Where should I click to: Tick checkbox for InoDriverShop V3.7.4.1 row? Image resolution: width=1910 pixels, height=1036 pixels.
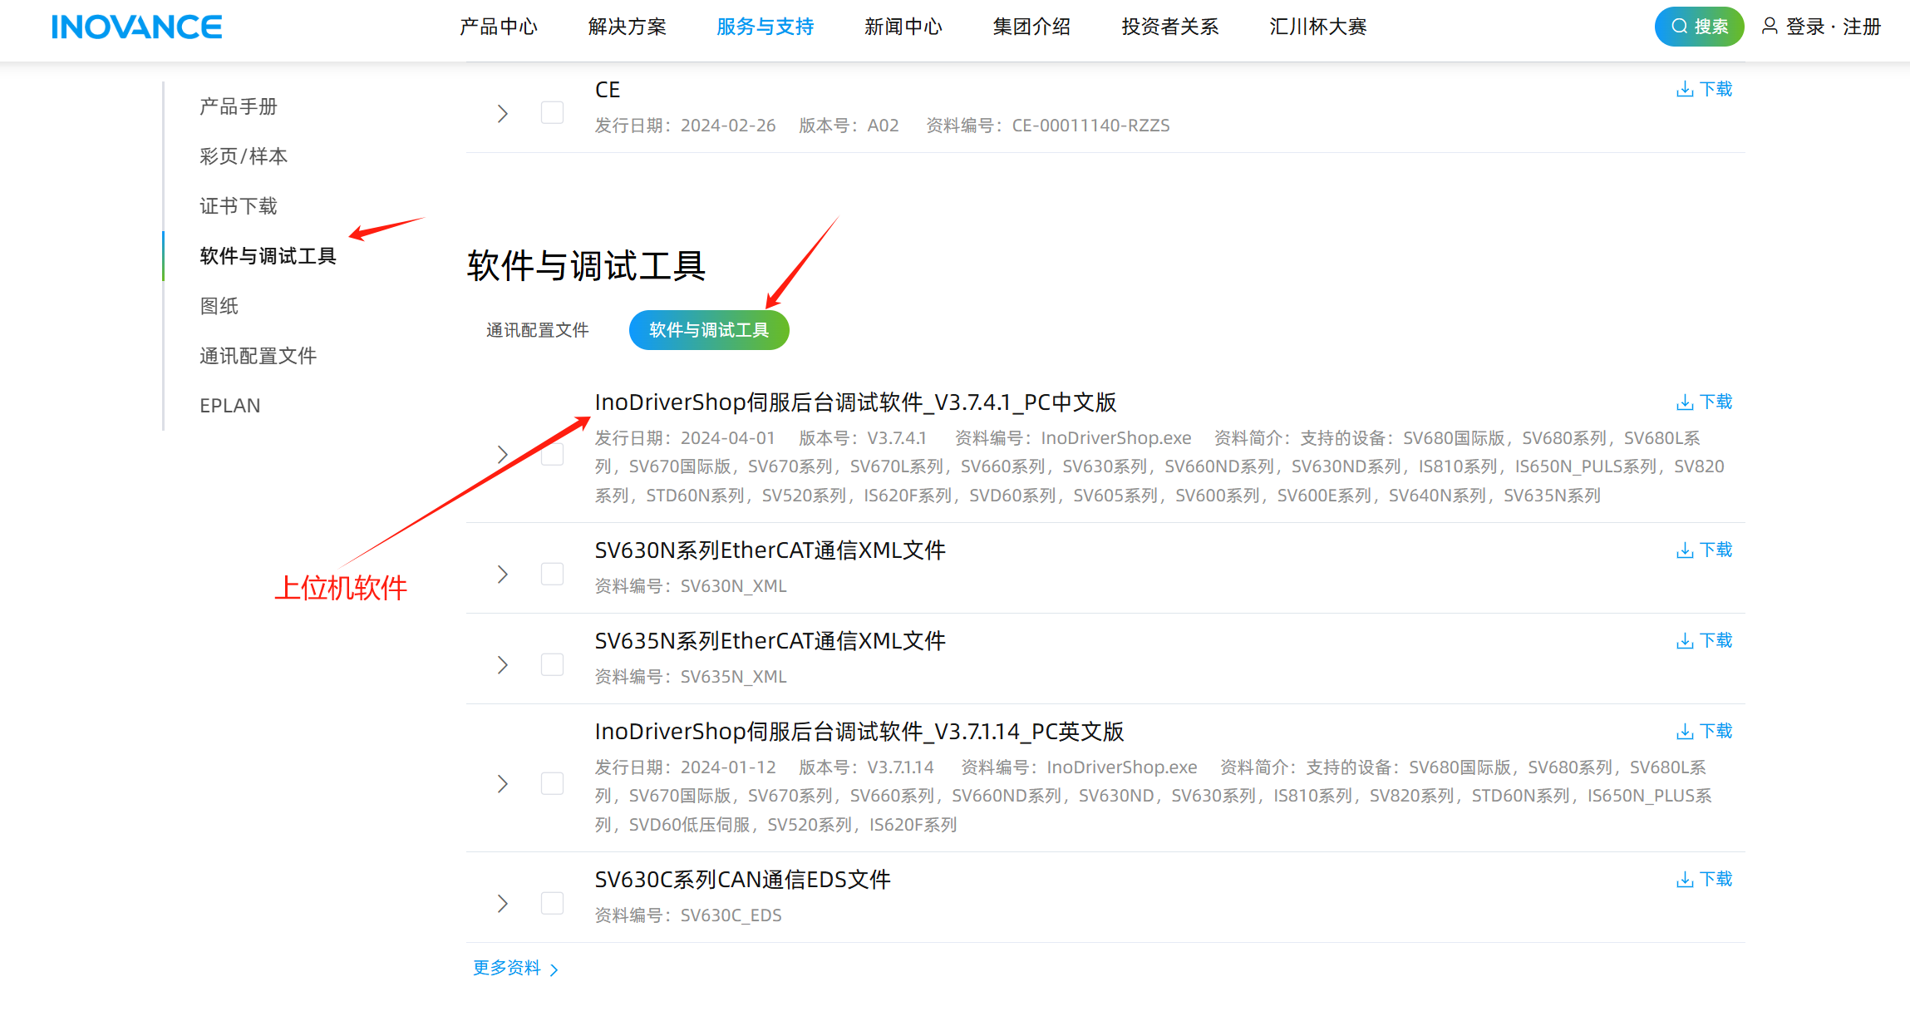(552, 454)
